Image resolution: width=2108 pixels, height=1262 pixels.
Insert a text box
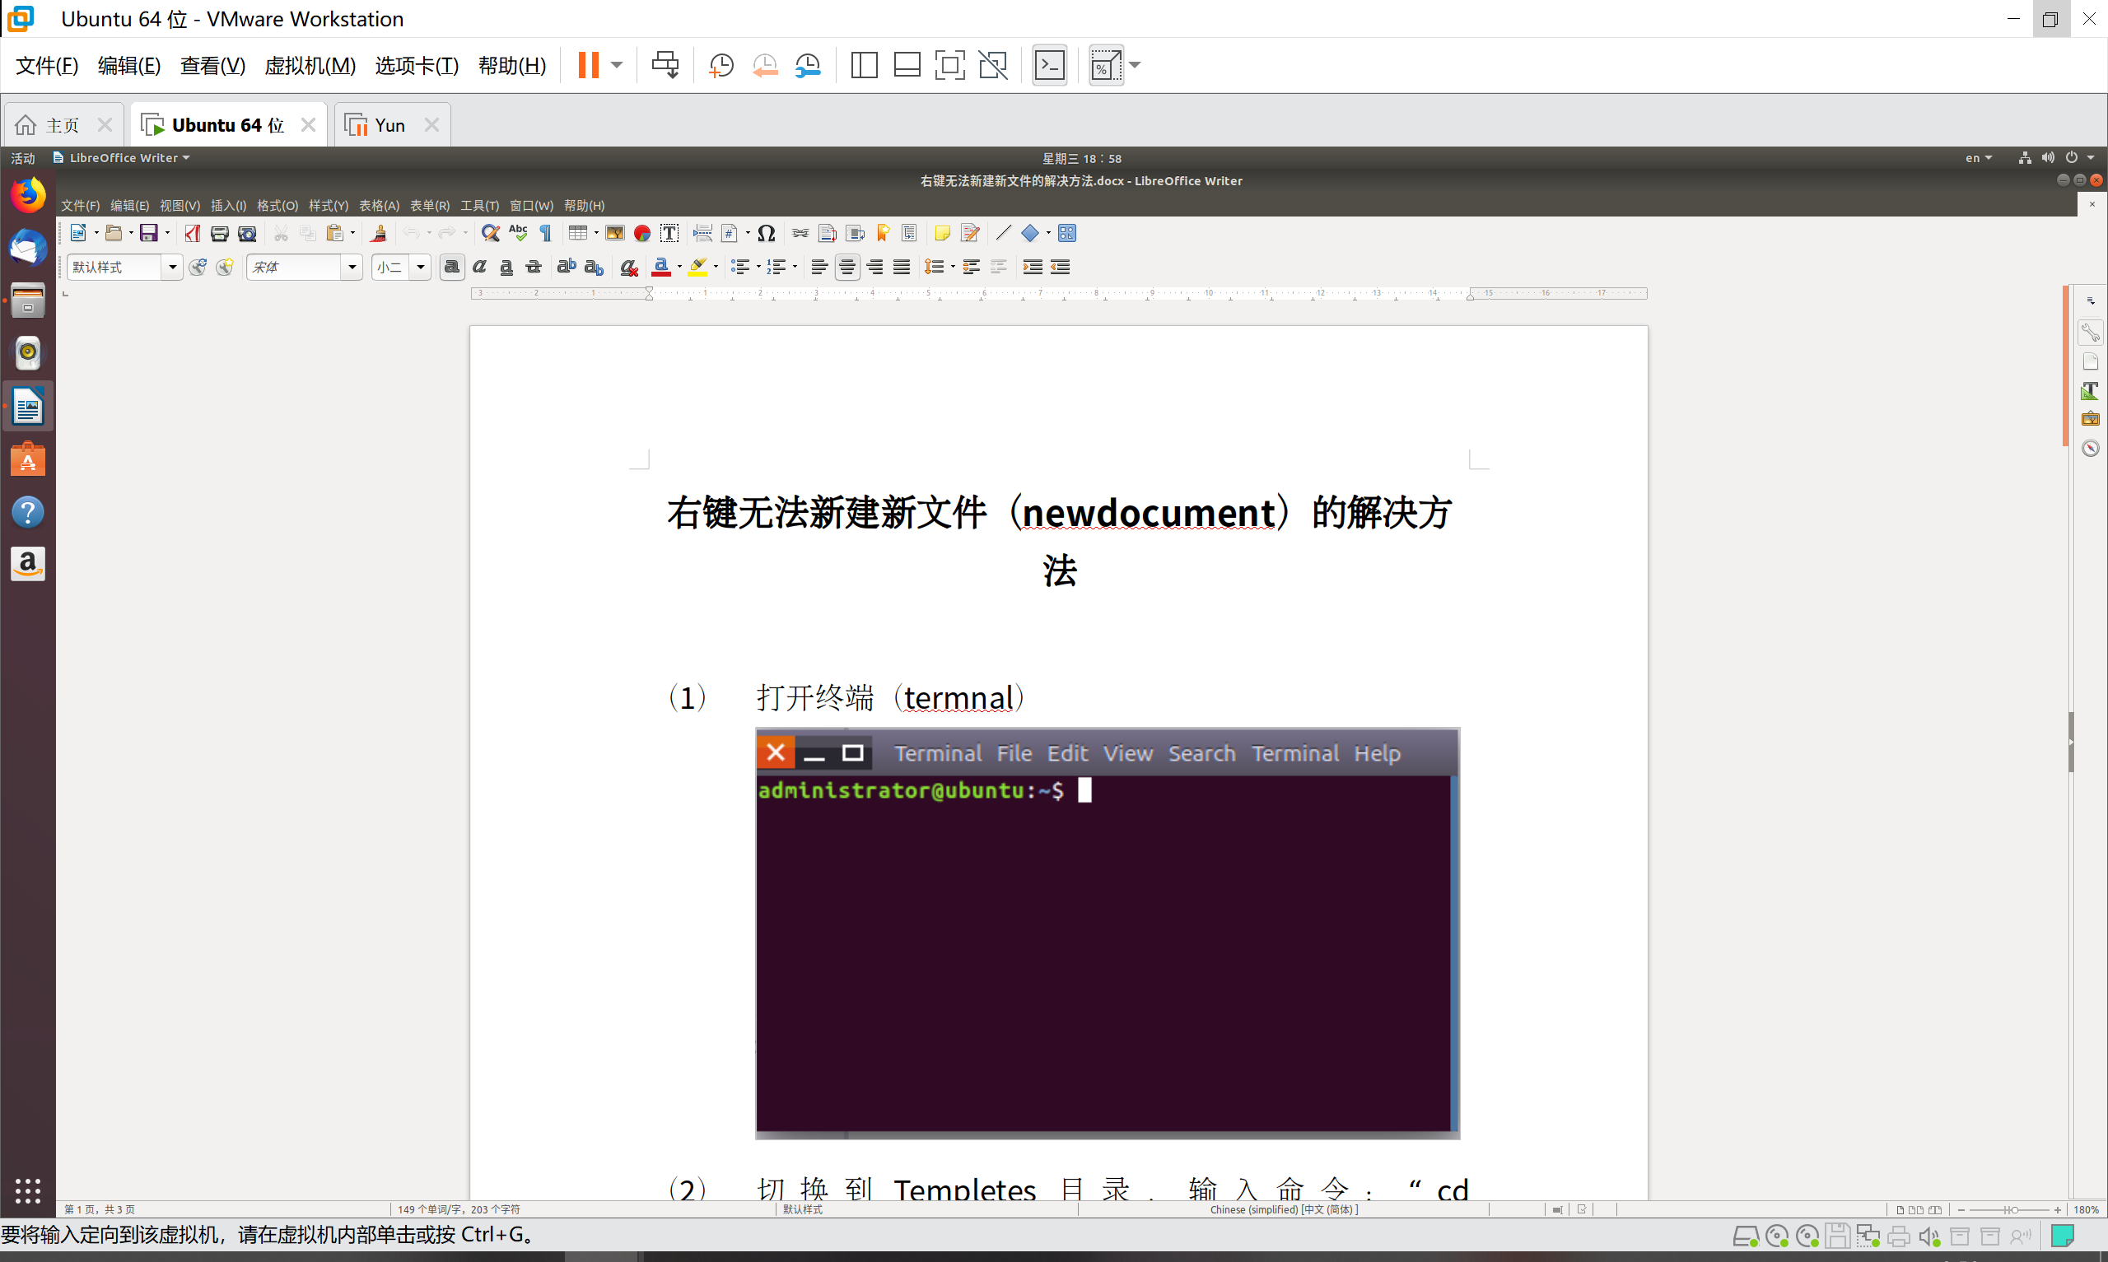coord(669,233)
